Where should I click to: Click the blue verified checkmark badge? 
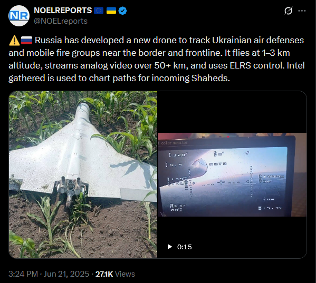point(122,11)
